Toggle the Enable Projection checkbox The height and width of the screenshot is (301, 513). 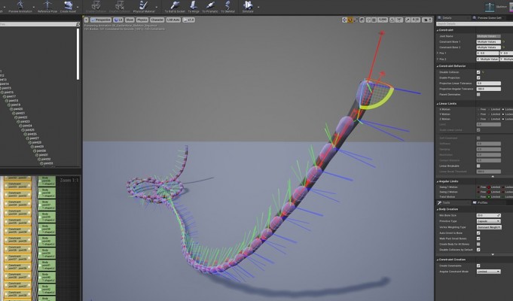[478, 78]
